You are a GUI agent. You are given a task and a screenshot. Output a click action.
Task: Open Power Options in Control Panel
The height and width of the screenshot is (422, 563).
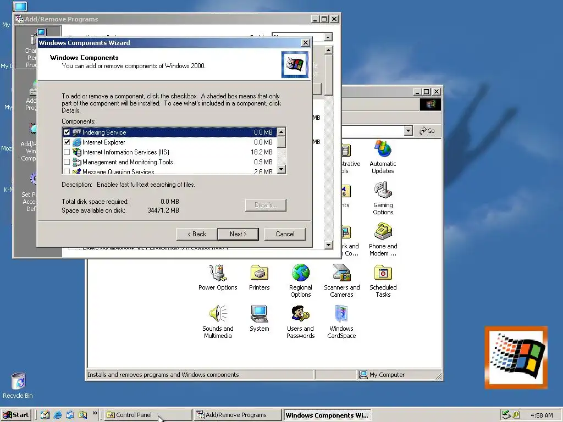[218, 277]
